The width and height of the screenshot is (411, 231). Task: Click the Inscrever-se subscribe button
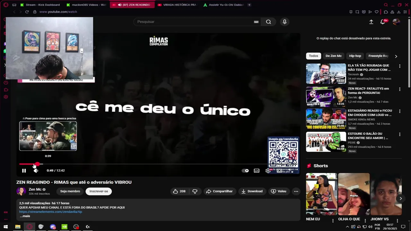coord(99,191)
